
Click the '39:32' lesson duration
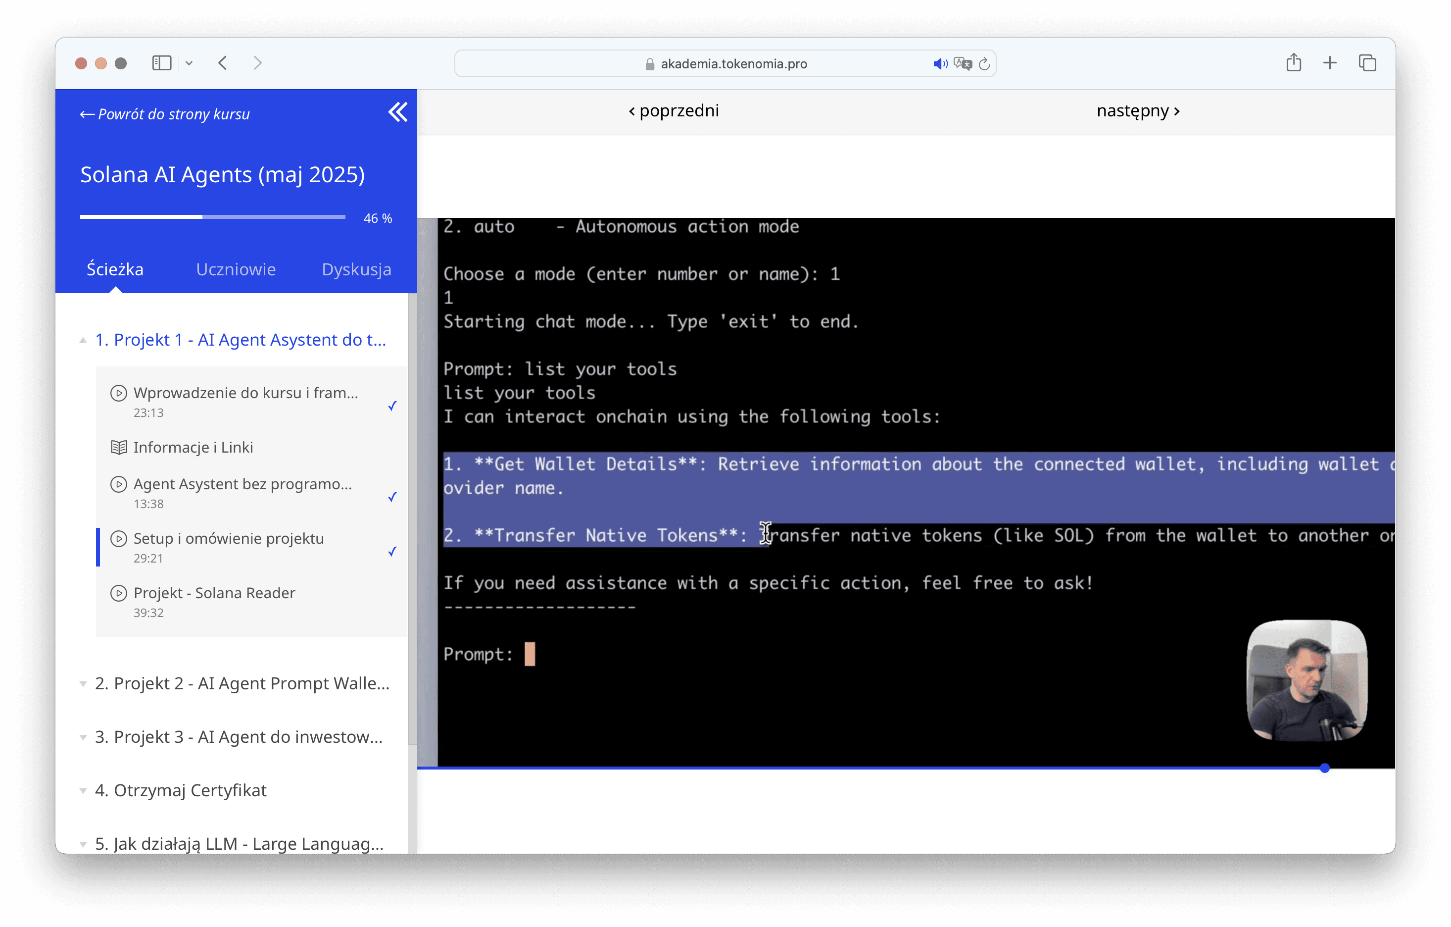148,613
